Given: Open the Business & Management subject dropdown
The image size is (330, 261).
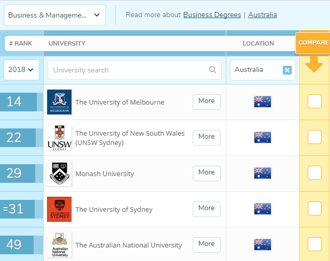Looking at the screenshot, I should (55, 15).
